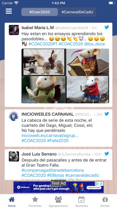The image size is (117, 208).
Task: Tap Twitter bird icon on INICIOWEB.ES tweet
Action: 107,114
